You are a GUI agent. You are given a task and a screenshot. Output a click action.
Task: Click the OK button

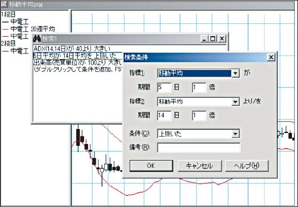151,166
